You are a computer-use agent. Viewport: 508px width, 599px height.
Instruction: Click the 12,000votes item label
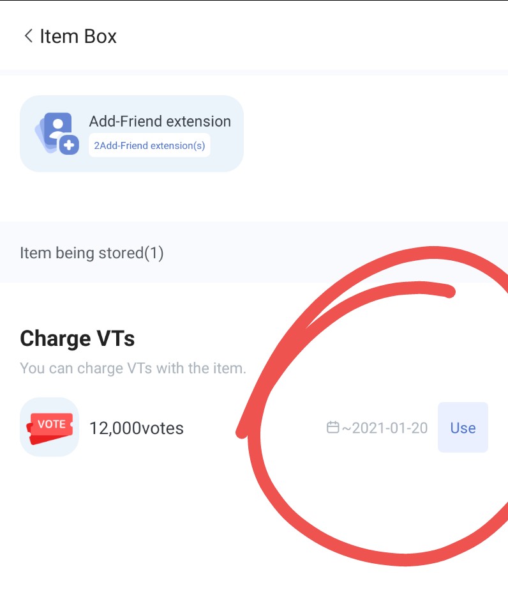coord(136,428)
